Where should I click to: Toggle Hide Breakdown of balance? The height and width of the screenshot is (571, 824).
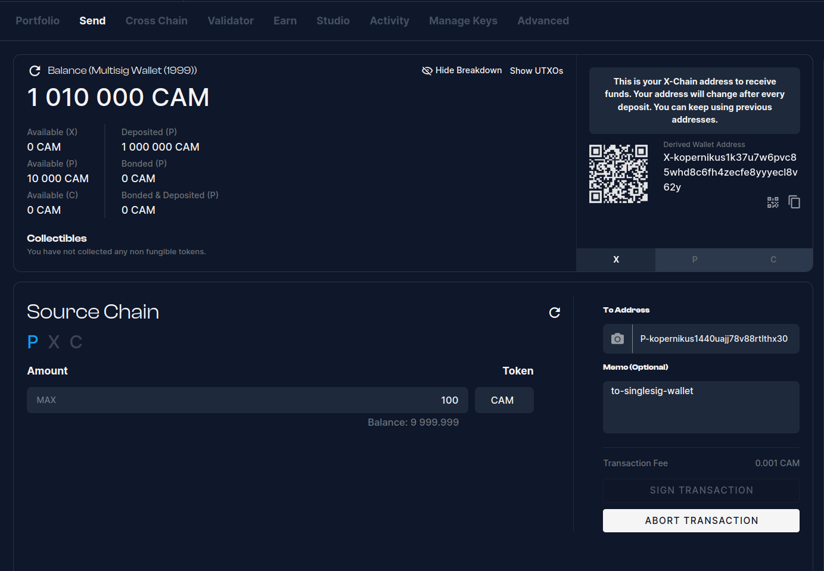pos(462,70)
